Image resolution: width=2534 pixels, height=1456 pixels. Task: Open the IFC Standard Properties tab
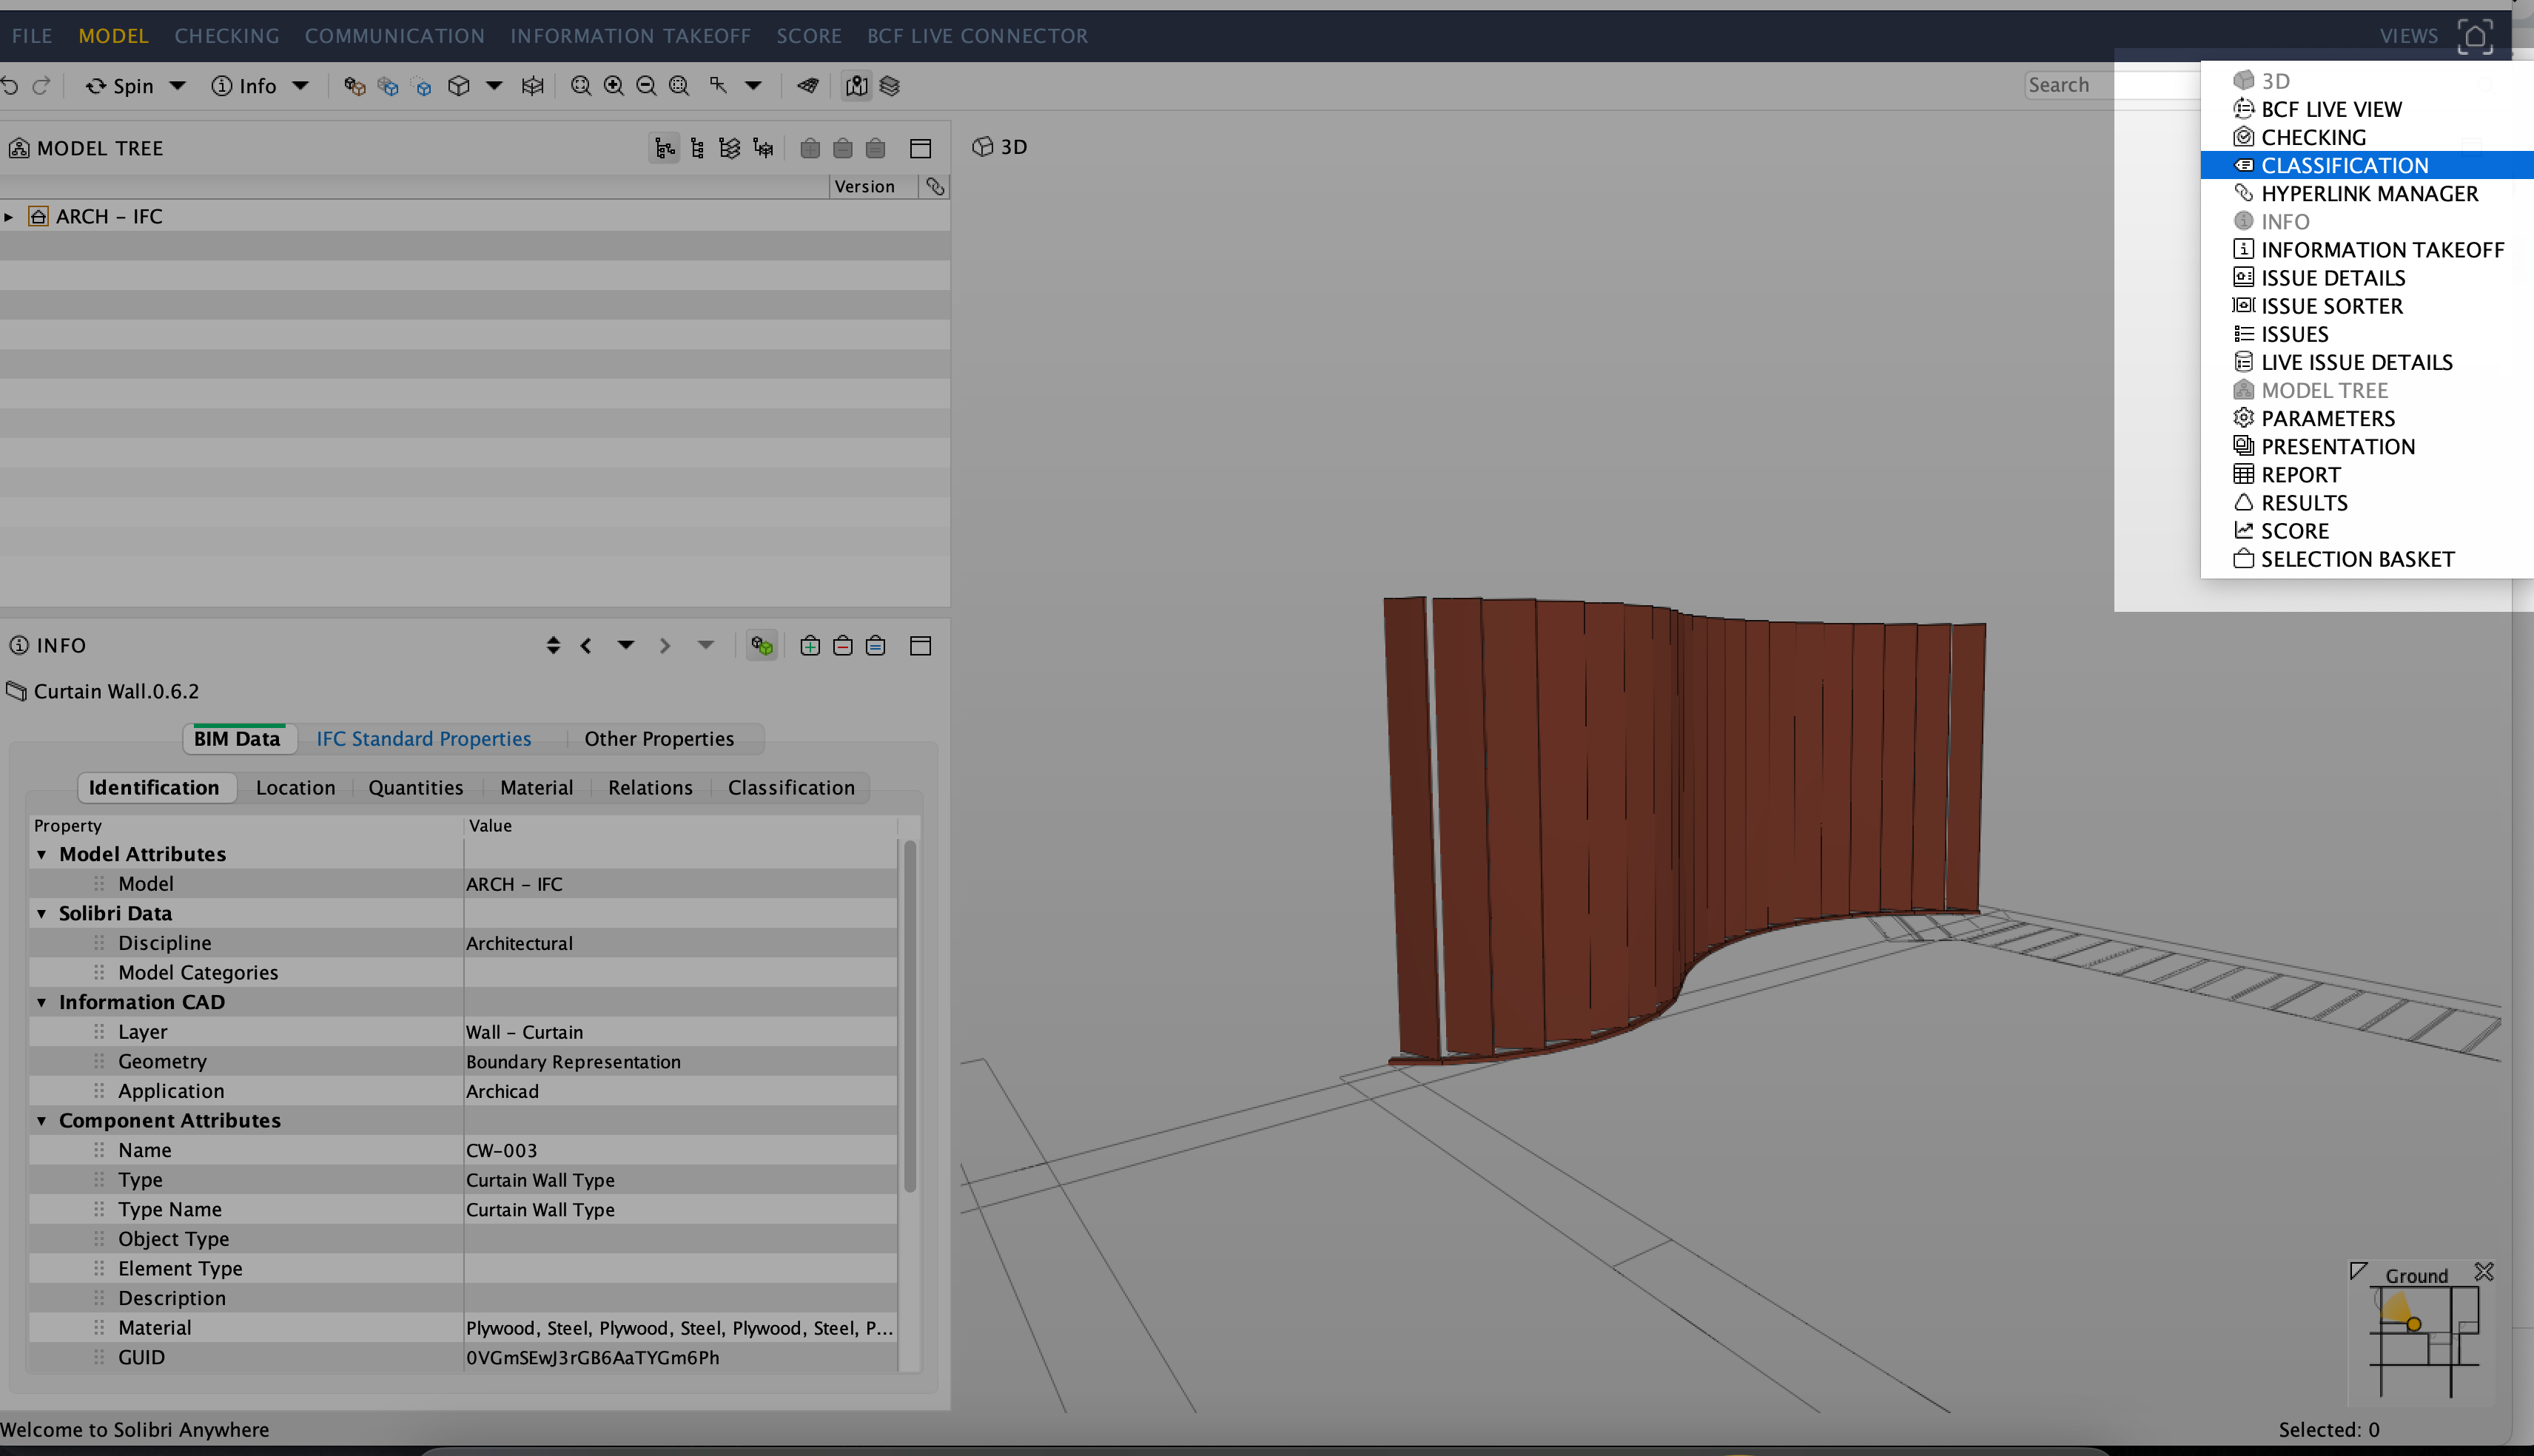coord(424,739)
